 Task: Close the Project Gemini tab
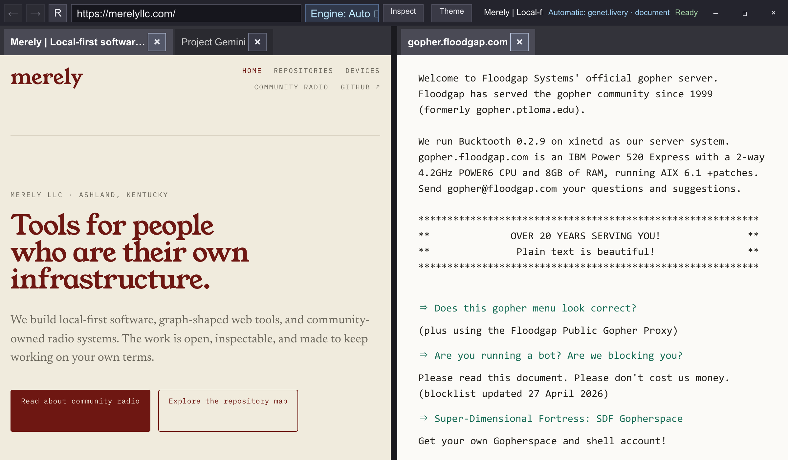[257, 42]
